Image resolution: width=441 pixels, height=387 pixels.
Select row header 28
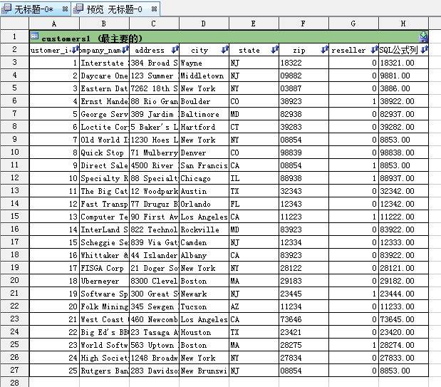(x=15, y=382)
